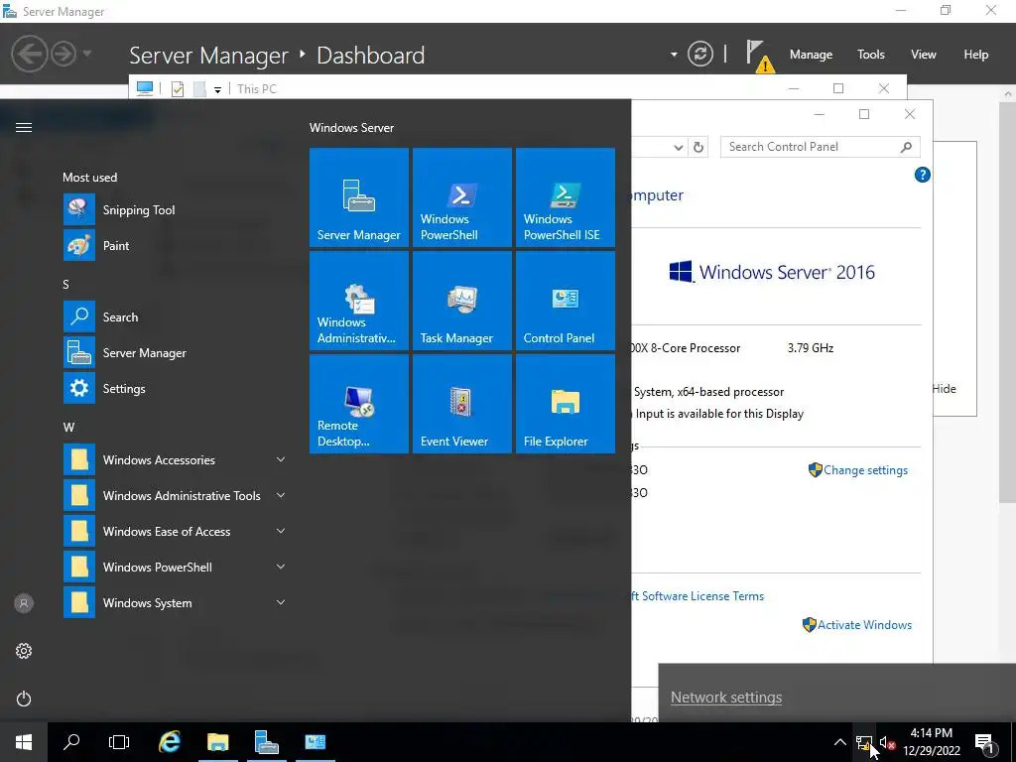The image size is (1016, 762).
Task: Launch the Task Manager tile
Action: point(462,301)
